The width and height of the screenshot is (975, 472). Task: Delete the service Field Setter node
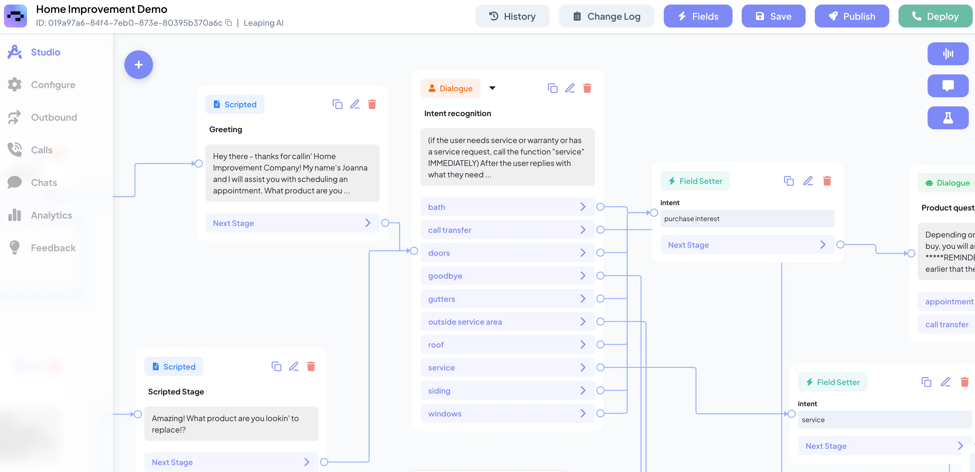point(965,382)
